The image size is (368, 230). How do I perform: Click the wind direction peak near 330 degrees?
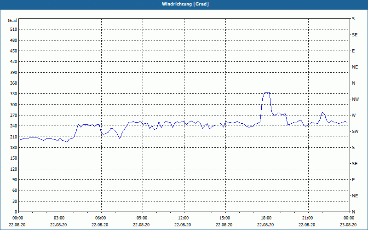coord(267,92)
